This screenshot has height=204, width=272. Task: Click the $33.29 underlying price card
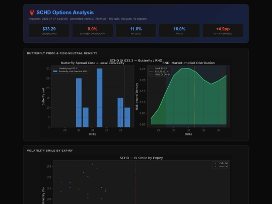coord(49,31)
